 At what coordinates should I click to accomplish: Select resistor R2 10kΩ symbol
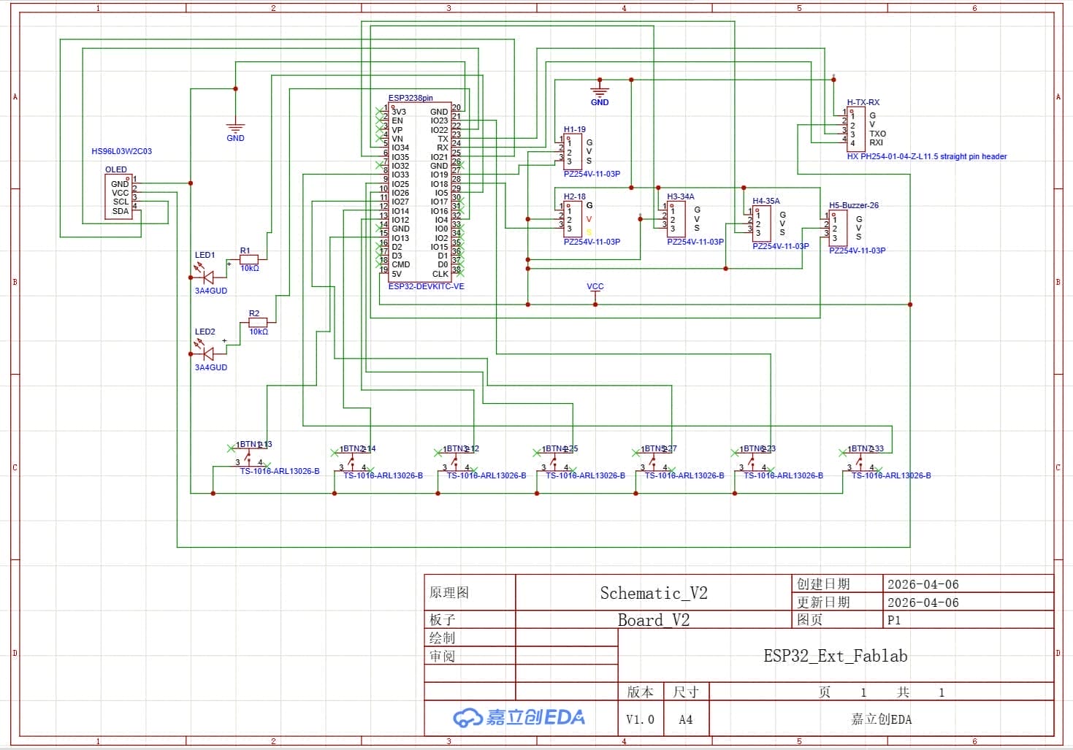point(258,321)
